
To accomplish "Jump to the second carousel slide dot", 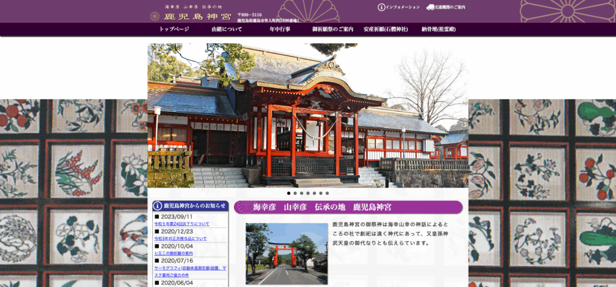I will click(295, 193).
